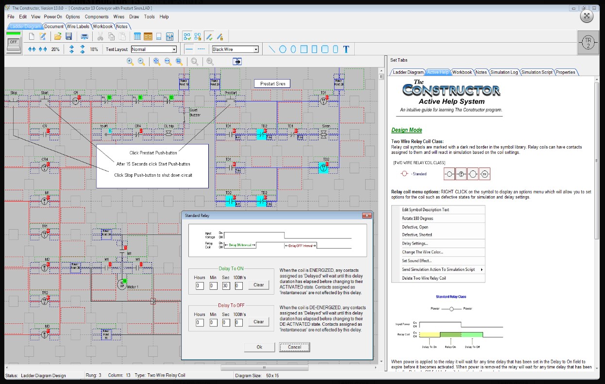The height and width of the screenshot is (384, 605).
Task: Close the Standard Relay dialog
Action: point(366,215)
